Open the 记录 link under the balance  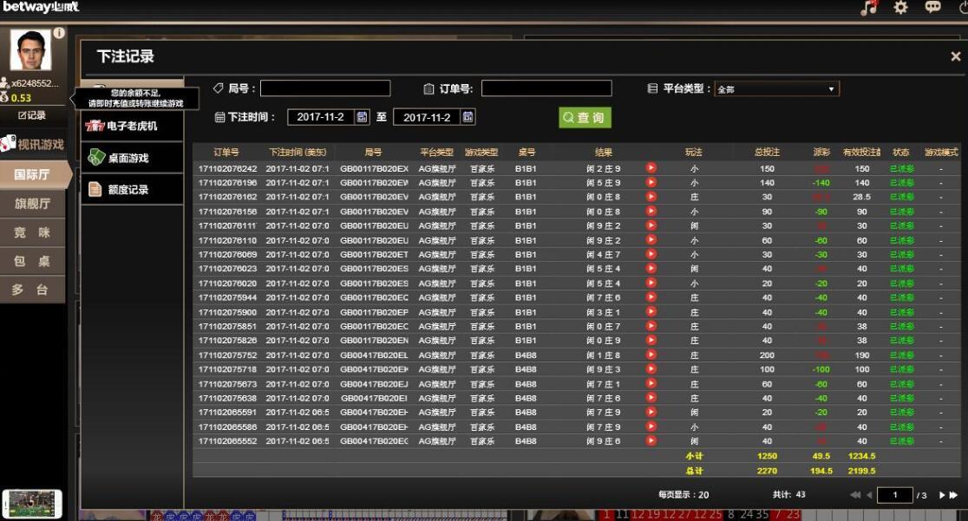32,115
